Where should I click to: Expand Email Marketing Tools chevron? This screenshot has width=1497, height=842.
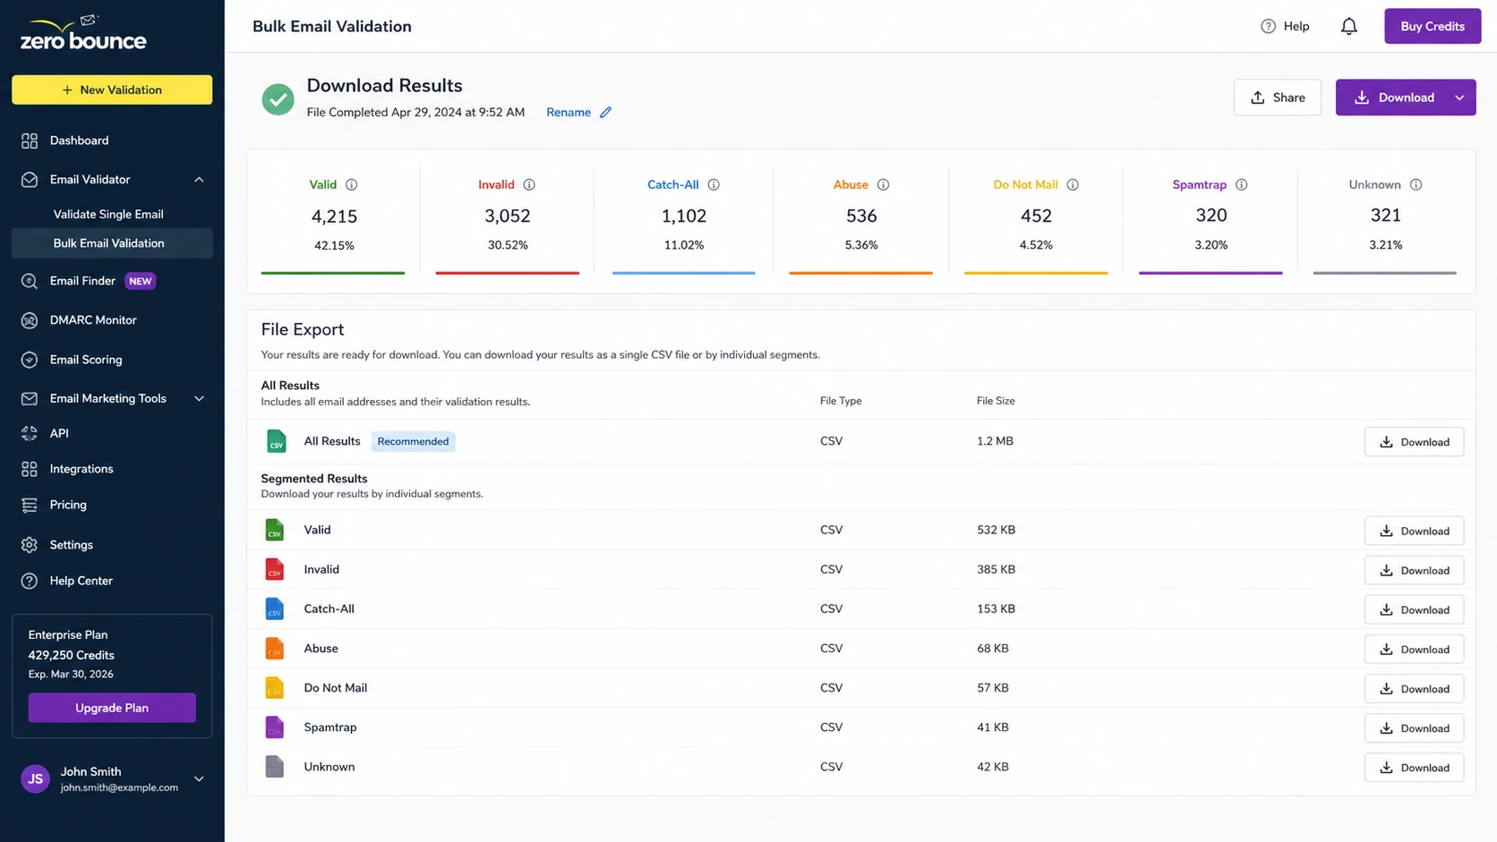point(199,399)
